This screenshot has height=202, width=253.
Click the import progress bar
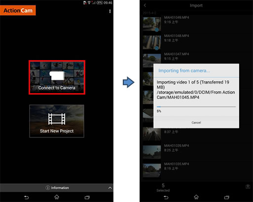pos(196,107)
